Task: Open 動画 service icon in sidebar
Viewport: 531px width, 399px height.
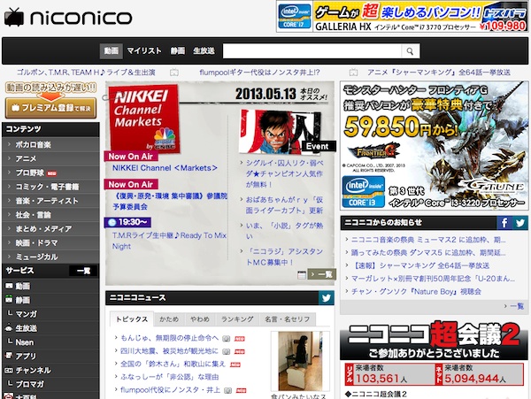Action: (x=9, y=286)
